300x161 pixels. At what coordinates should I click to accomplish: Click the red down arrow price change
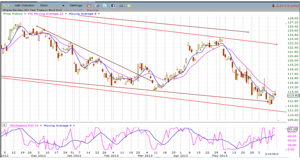pos(273,6)
